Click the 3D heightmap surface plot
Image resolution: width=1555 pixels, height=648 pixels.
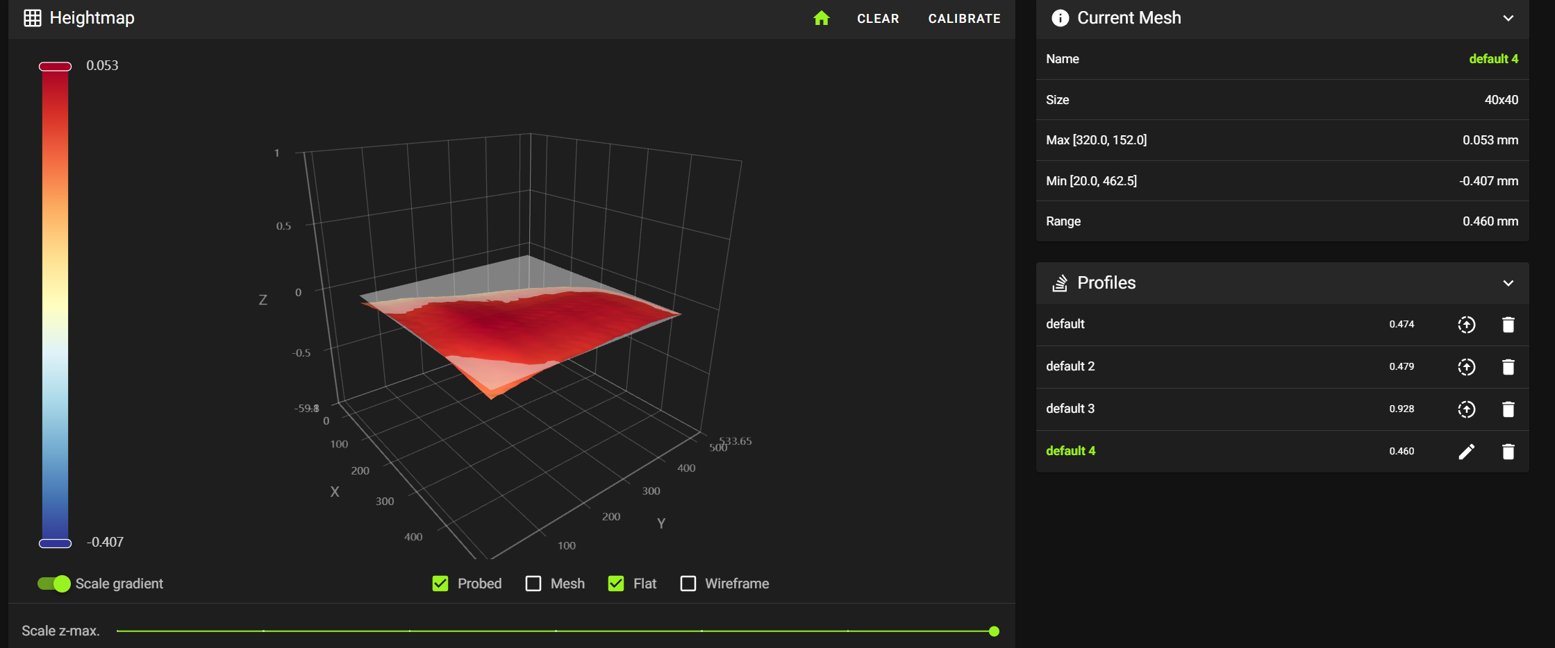[519, 326]
